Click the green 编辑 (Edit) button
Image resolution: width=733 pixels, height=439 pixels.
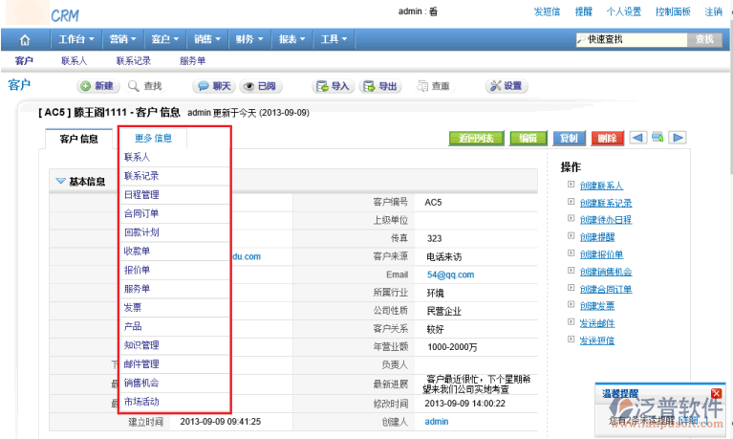[528, 138]
